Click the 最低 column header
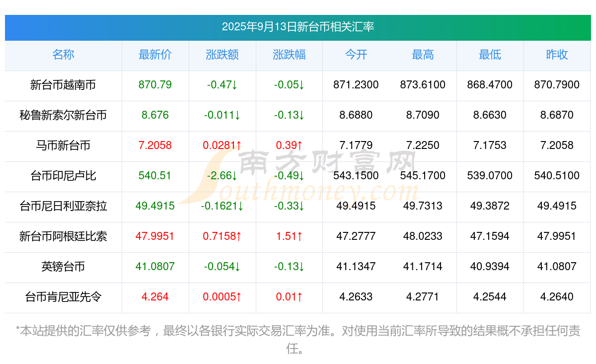Image resolution: width=596 pixels, height=364 pixels. point(490,55)
